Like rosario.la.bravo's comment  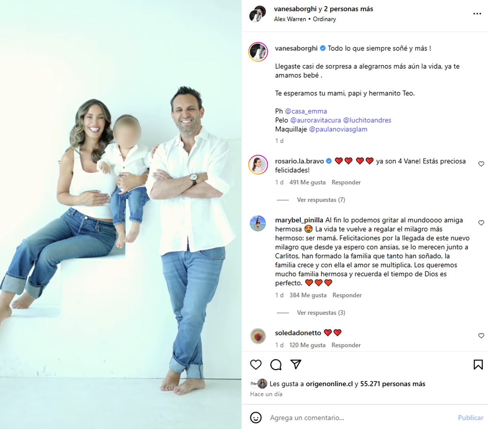[x=481, y=164]
